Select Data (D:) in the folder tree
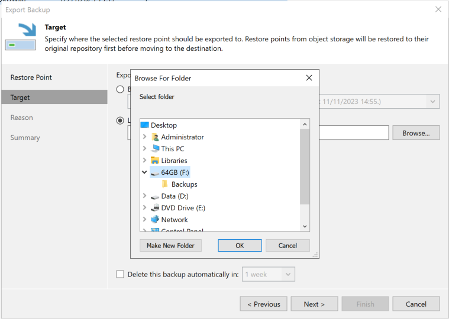This screenshot has height=319, width=449. (175, 196)
